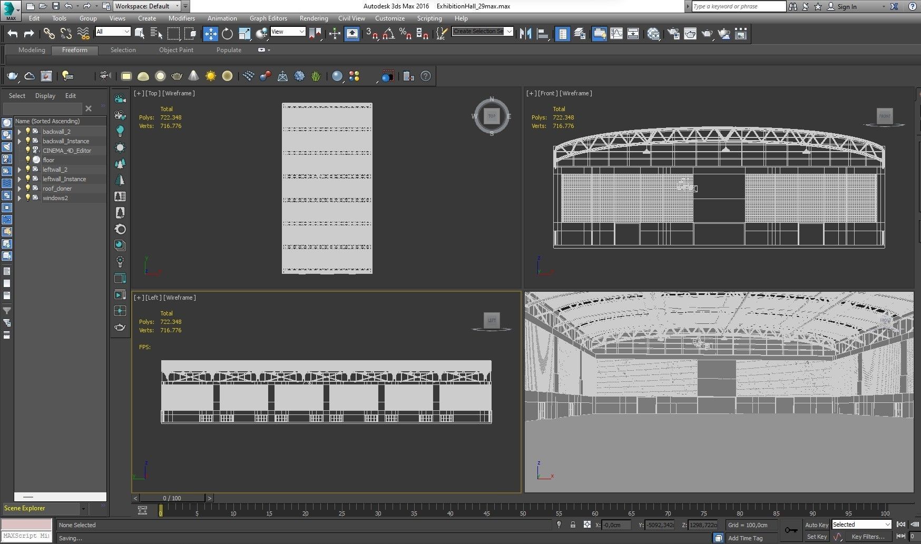Click the time slider 0 / 100 handle
Image resolution: width=921 pixels, height=544 pixels.
coord(172,498)
